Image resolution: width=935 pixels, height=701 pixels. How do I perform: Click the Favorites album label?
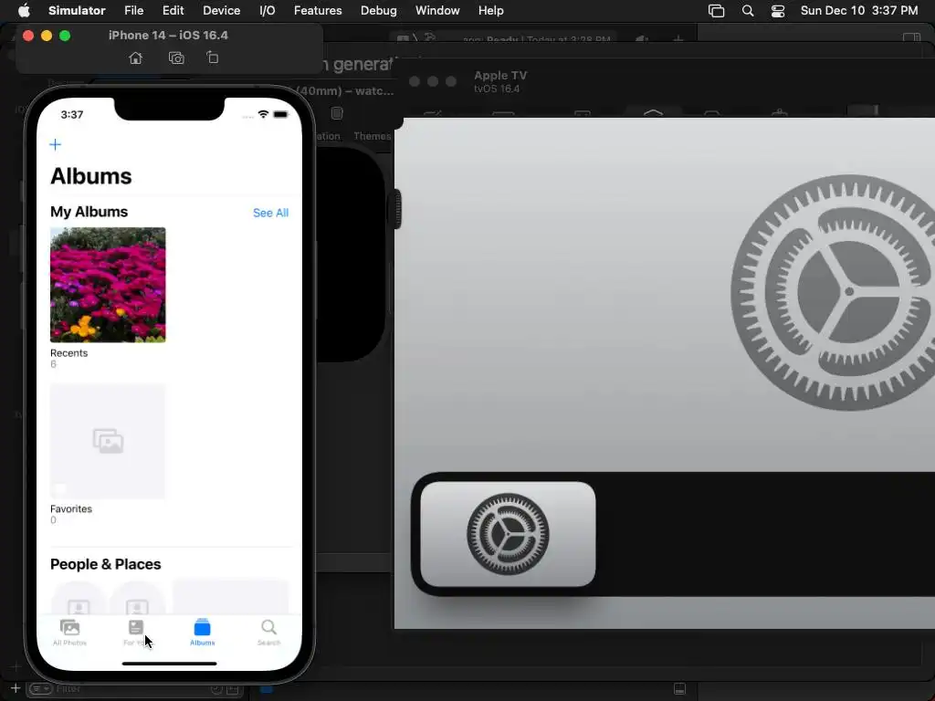71,509
